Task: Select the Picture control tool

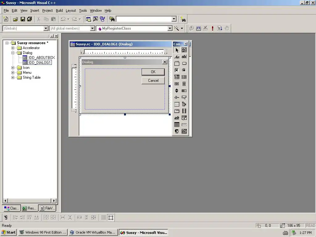Action: 184,50
